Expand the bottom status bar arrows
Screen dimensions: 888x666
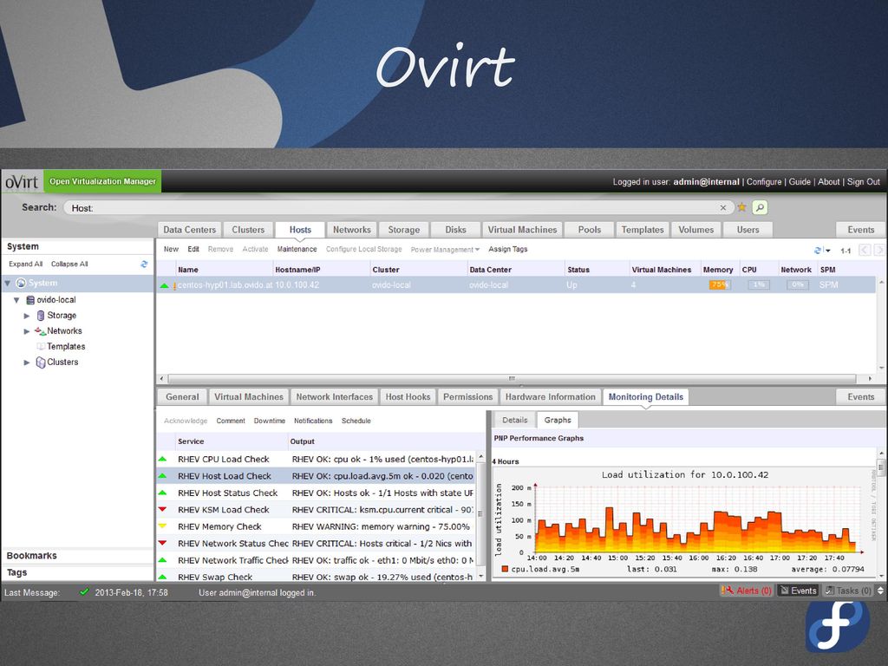click(880, 591)
